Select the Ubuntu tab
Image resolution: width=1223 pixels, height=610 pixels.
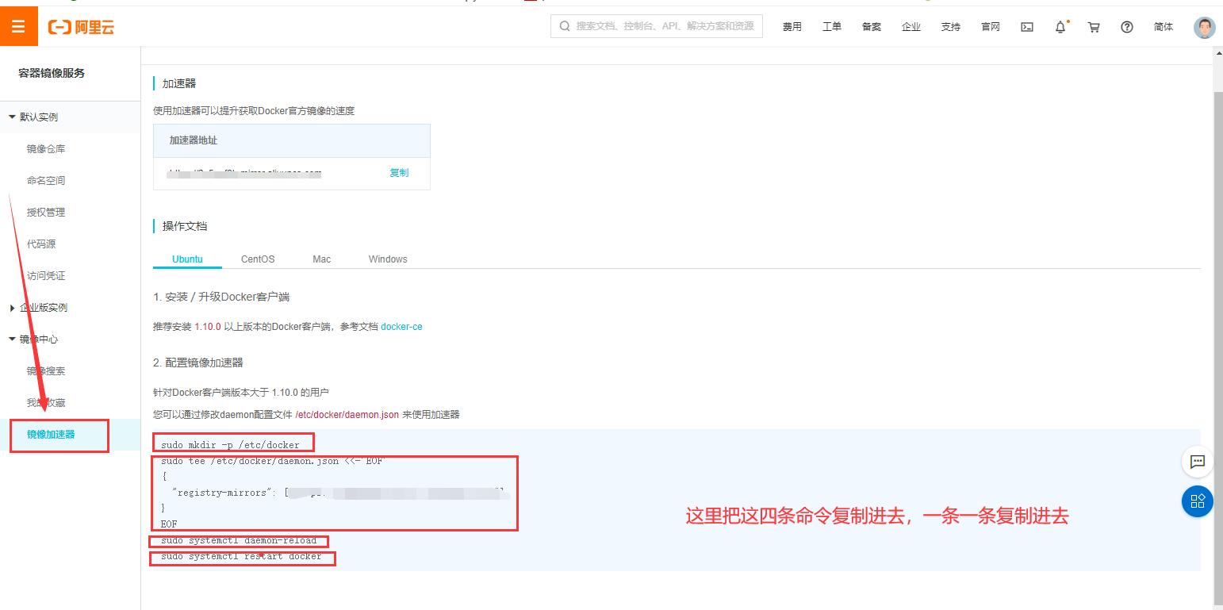point(187,259)
